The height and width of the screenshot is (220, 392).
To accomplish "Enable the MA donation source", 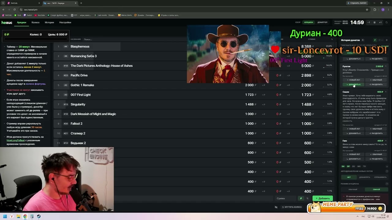I will [x=359, y=166].
